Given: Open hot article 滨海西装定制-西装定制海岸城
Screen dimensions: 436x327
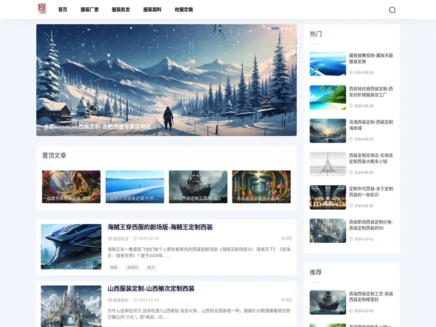Looking at the screenshot, I should [x=371, y=125].
